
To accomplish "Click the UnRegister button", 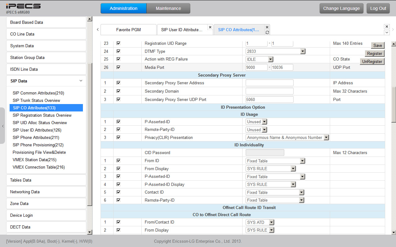I will pyautogui.click(x=372, y=61).
